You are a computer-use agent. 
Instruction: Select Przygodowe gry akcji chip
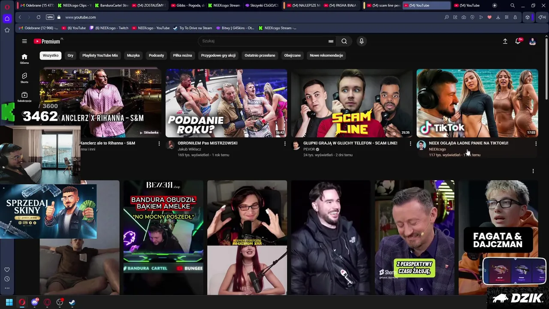point(218,55)
